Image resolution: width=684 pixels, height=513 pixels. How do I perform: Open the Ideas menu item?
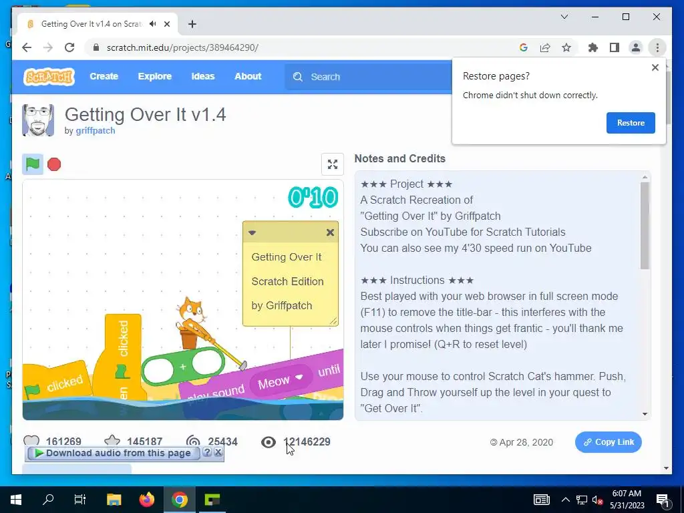click(x=203, y=76)
